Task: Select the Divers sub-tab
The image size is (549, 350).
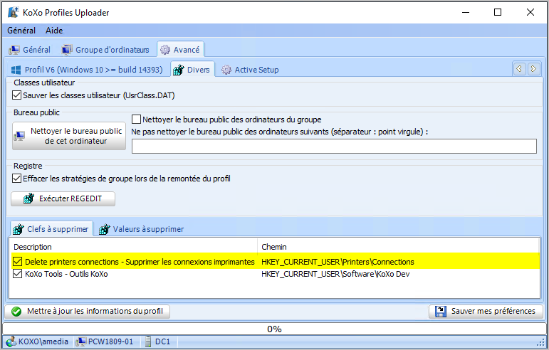Action: (192, 70)
